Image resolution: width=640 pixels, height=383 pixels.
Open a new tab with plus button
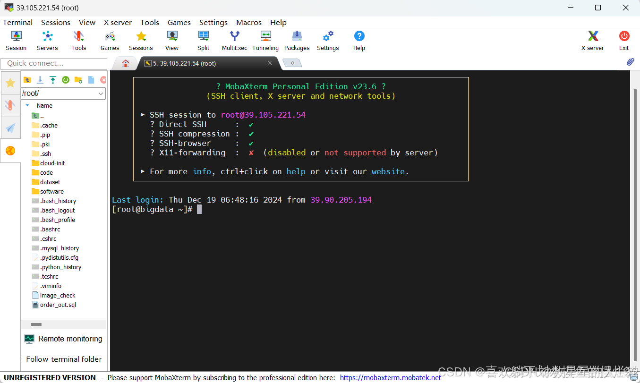(292, 63)
